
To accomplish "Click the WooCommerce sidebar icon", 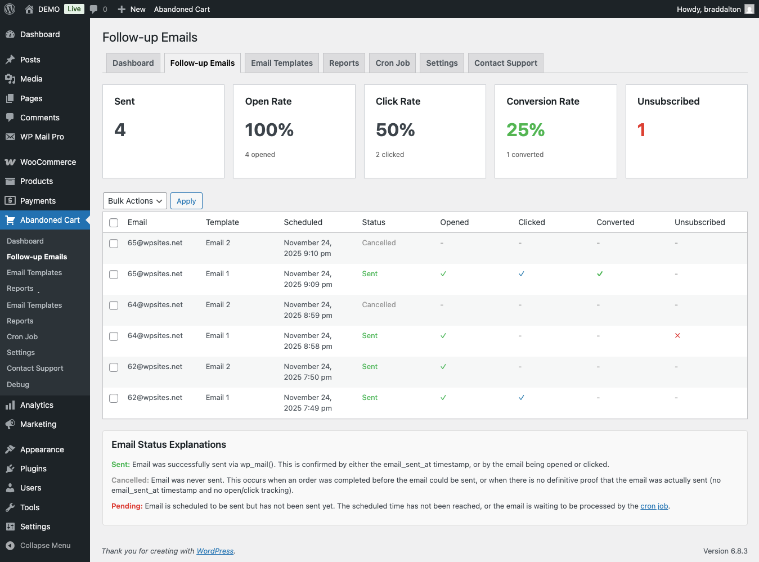I will pyautogui.click(x=10, y=162).
